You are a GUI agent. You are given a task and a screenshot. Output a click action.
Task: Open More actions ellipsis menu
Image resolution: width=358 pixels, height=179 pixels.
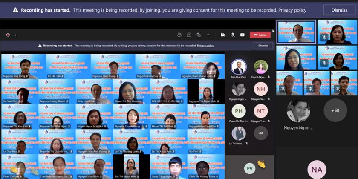coord(208,35)
